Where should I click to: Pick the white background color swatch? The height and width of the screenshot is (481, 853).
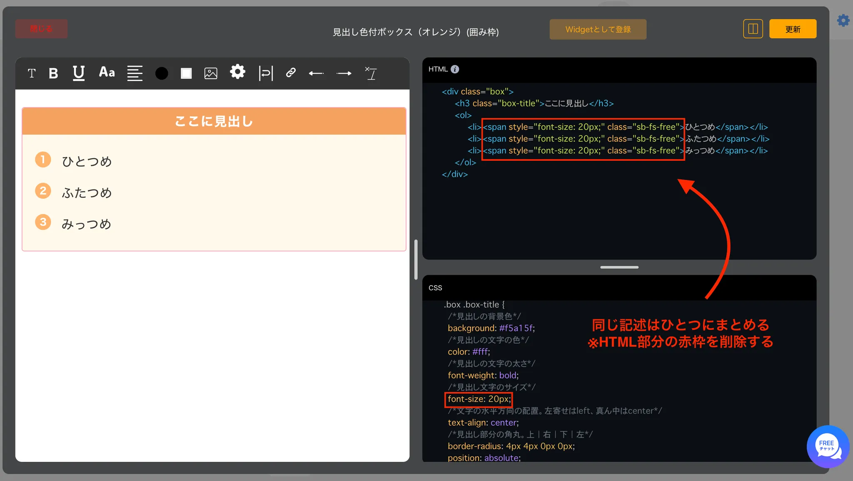pyautogui.click(x=186, y=73)
